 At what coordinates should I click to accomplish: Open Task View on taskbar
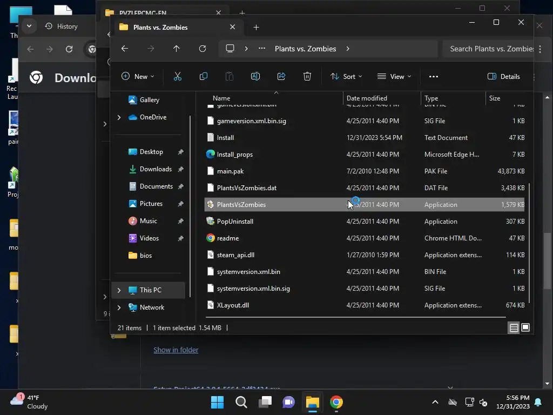[265, 402]
